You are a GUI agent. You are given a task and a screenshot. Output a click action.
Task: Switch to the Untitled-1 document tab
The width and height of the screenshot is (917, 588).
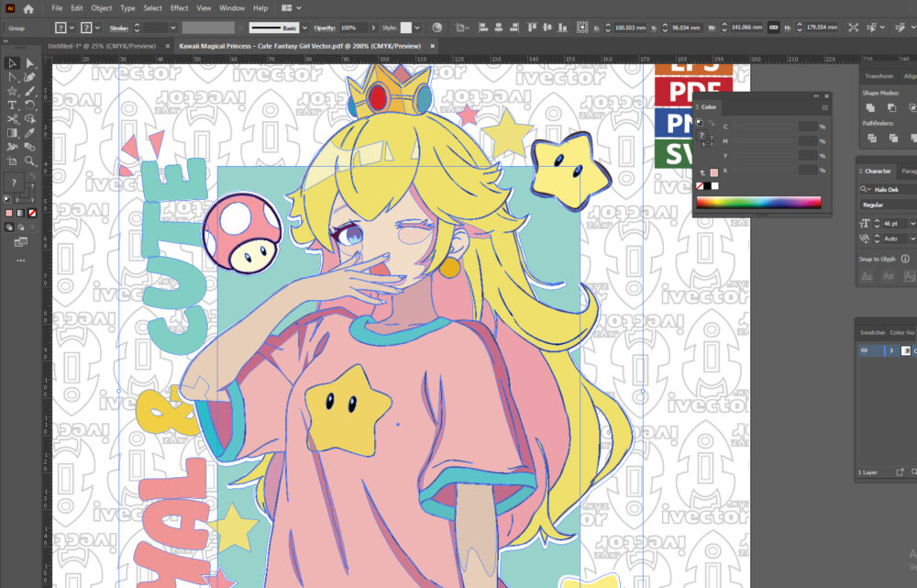coord(102,46)
